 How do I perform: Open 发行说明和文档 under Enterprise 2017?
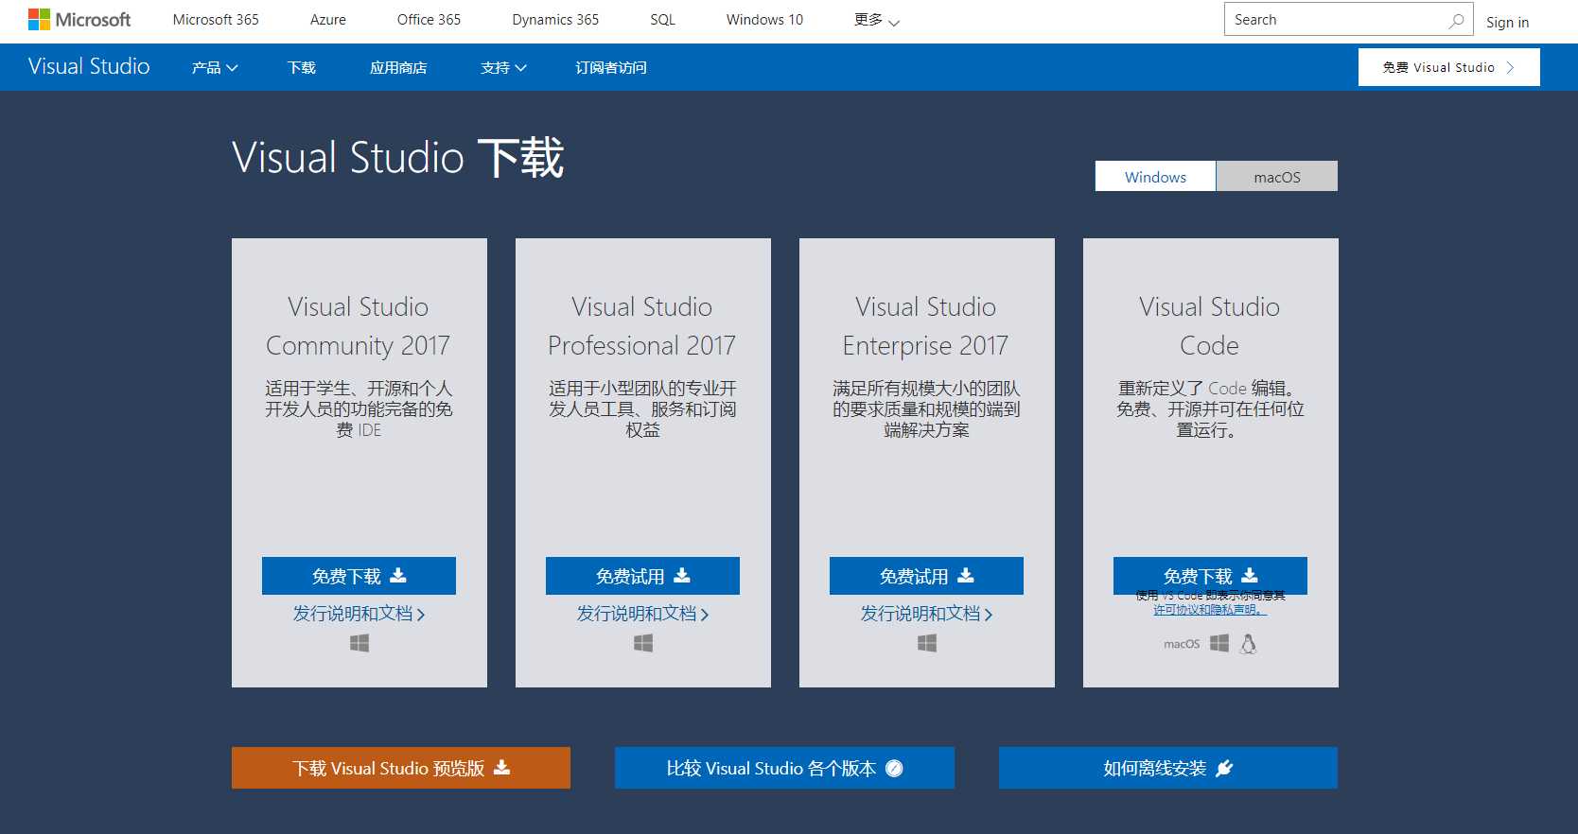926,614
